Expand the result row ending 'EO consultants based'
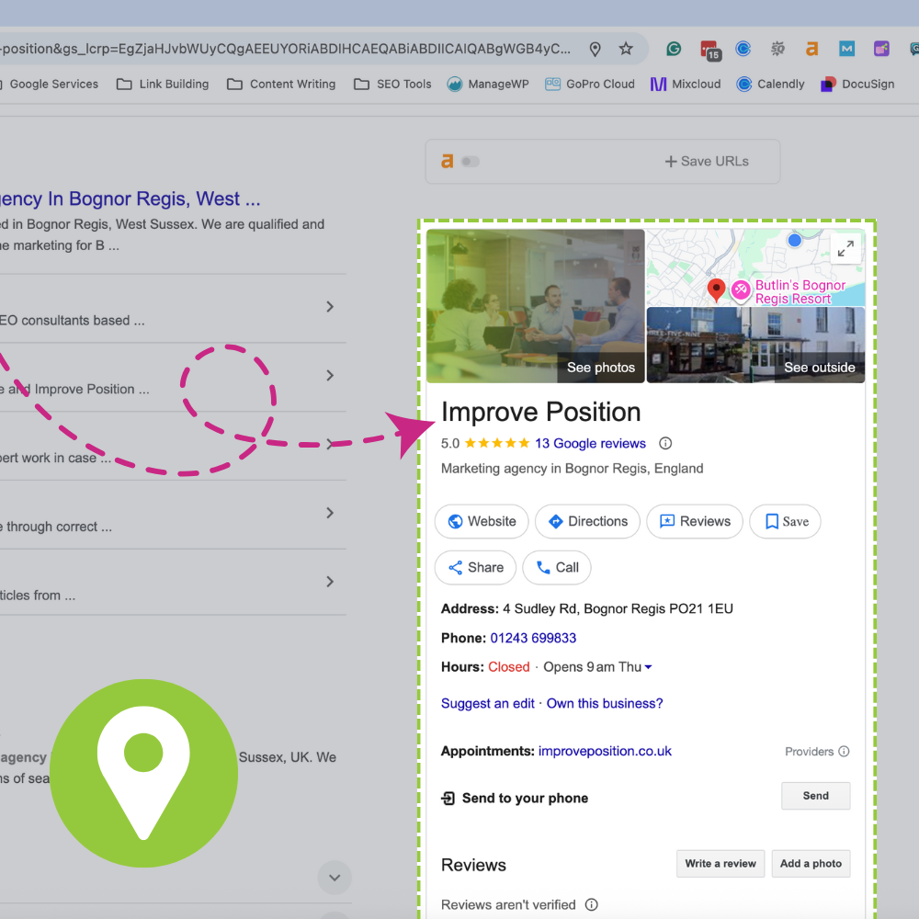Image resolution: width=919 pixels, height=919 pixels. tap(330, 307)
